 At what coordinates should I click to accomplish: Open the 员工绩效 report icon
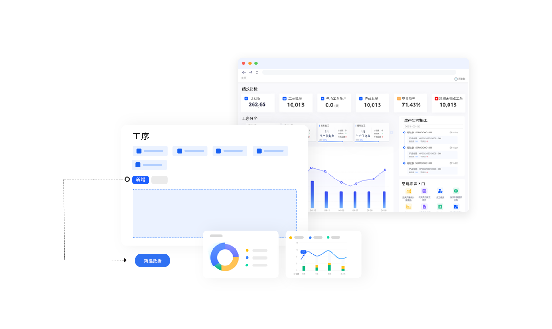pos(440,191)
